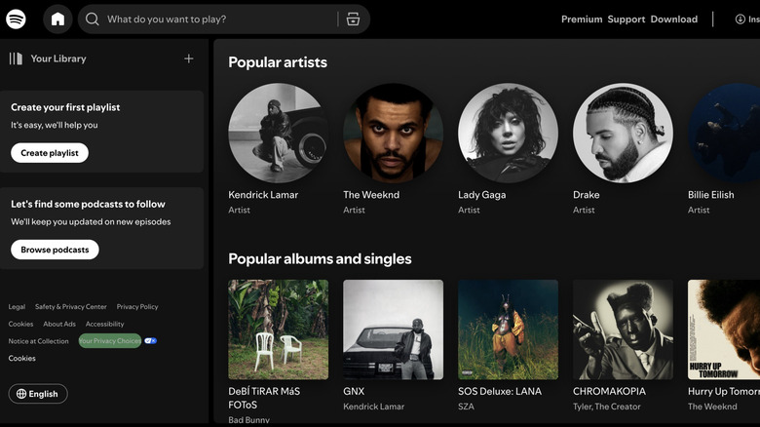Open the About Ads link
Viewport: 760px width, 427px height.
pyautogui.click(x=59, y=324)
